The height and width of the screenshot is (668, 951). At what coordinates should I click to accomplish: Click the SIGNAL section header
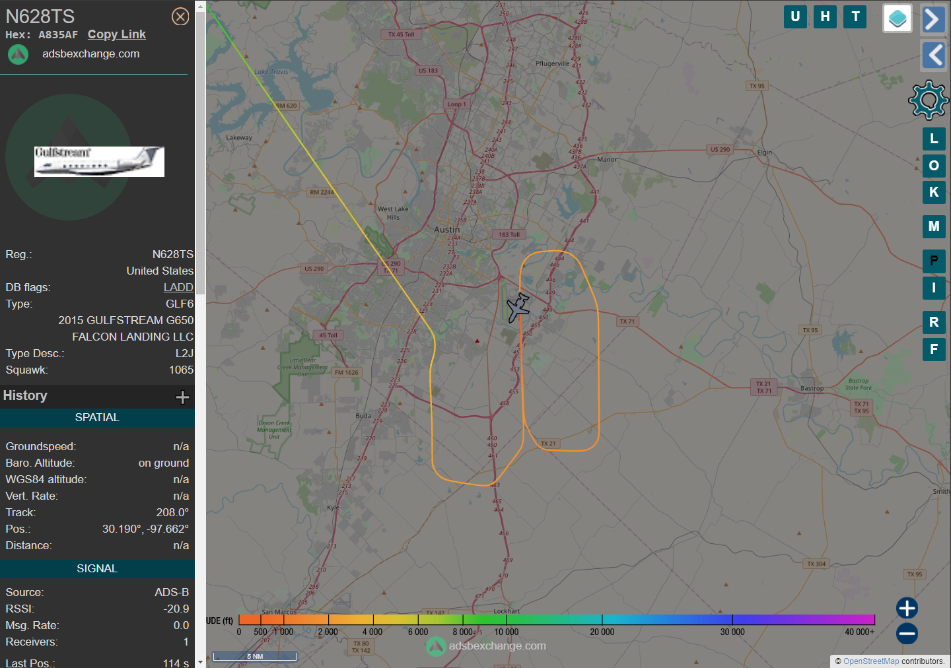point(97,569)
